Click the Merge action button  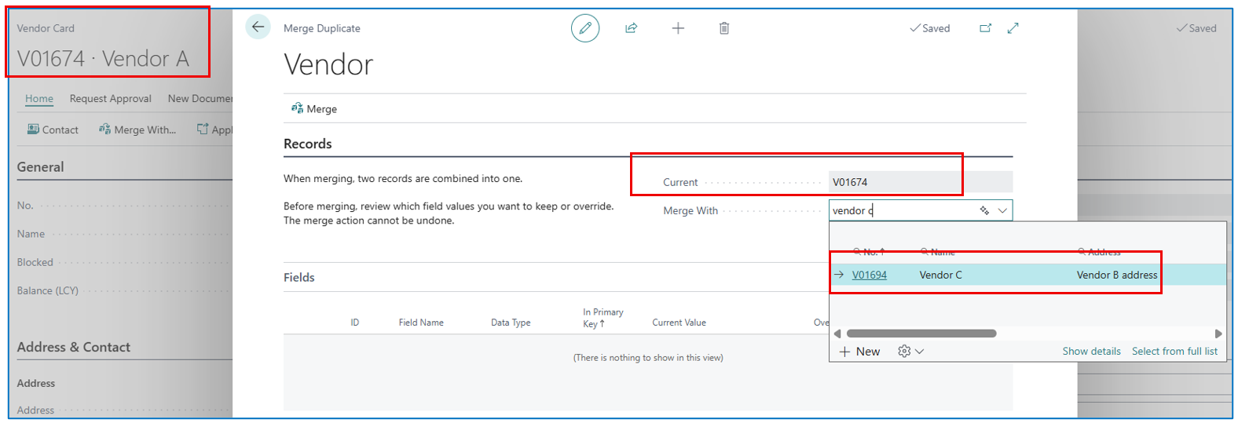coord(314,109)
